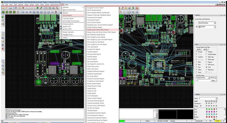Toggle the DRC errors find checkbox
This screenshot has height=123, width=227.
207,65
